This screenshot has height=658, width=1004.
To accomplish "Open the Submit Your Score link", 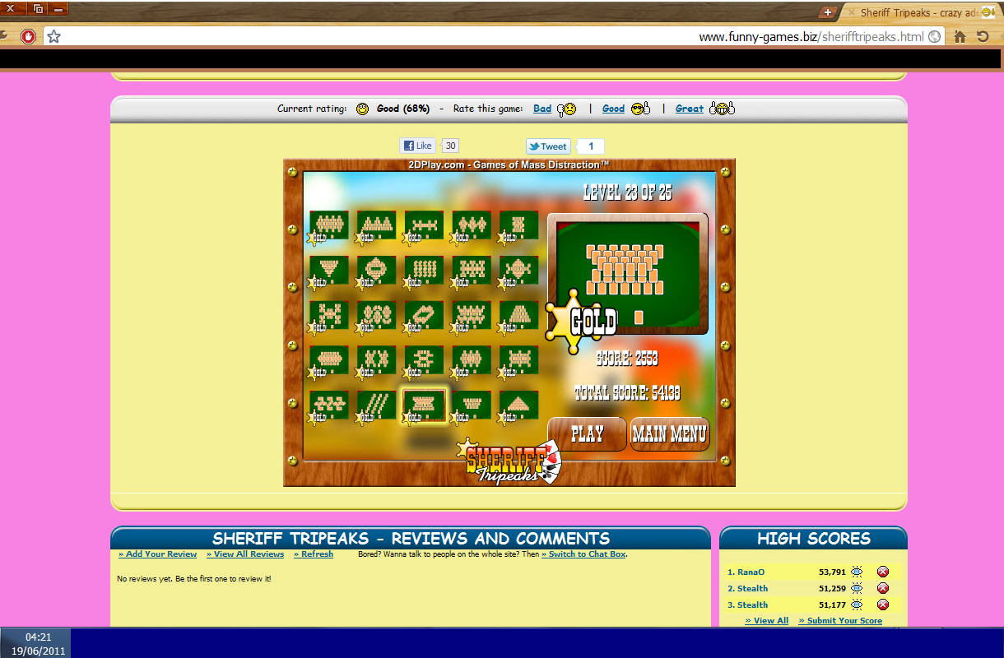I will pos(840,621).
